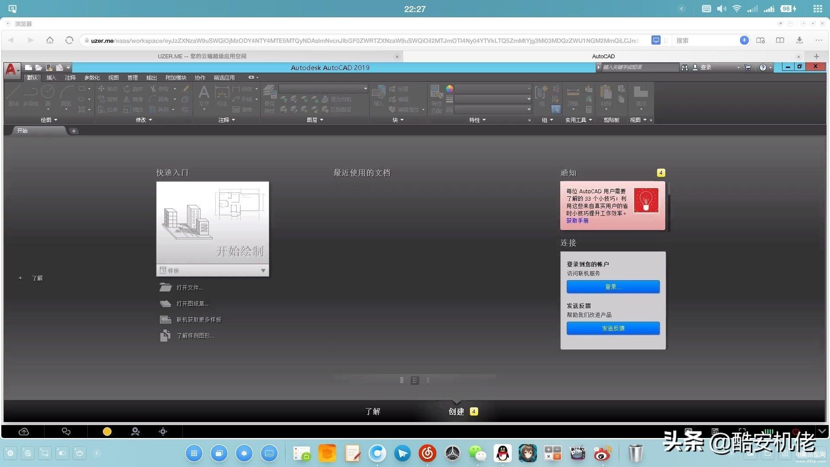This screenshot has width=830, height=467.
Task: Click Get More Templates Online (联机获取更多样板)
Action: [191, 320]
